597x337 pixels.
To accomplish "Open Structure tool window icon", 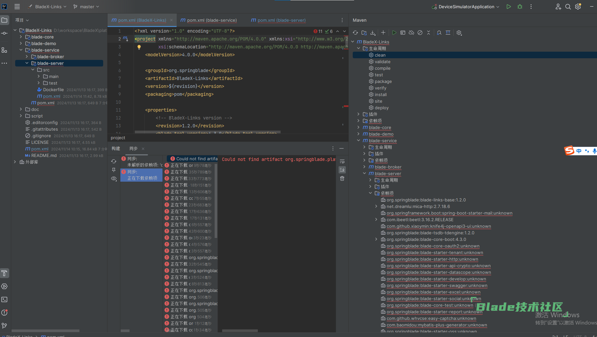I will click(x=4, y=50).
